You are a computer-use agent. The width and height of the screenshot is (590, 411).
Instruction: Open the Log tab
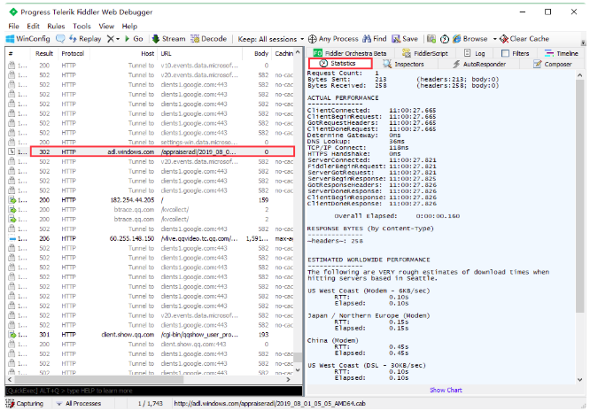pos(475,53)
